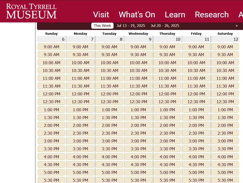The height and width of the screenshot is (183, 243).
Task: Select Sunday 4:00 PM slot
Action: click(x=51, y=157)
